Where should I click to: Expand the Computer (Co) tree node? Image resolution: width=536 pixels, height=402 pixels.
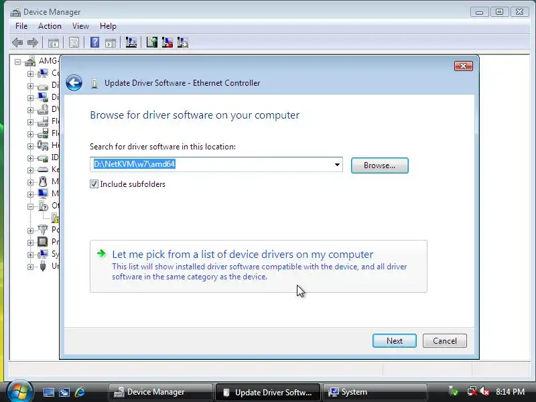[x=30, y=74]
